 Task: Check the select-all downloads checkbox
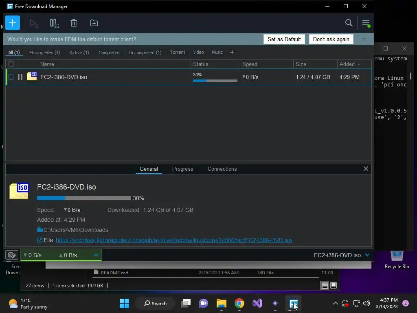coord(11,64)
